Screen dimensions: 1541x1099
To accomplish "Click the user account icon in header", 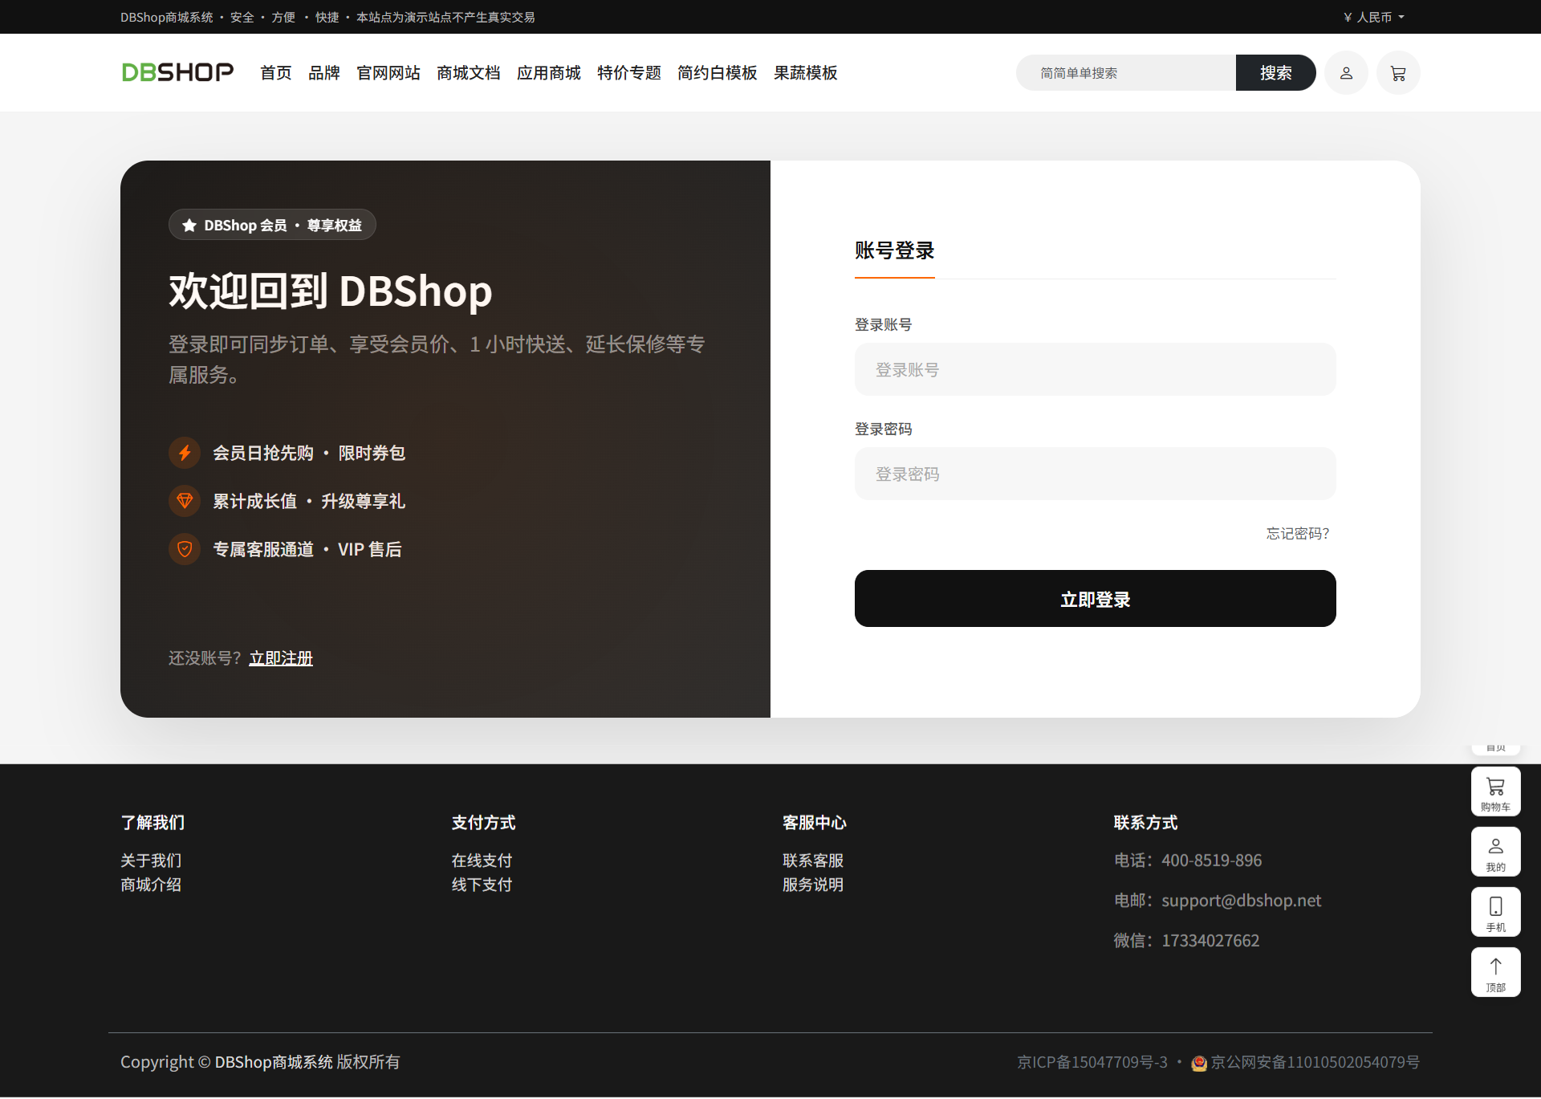I will tap(1346, 73).
